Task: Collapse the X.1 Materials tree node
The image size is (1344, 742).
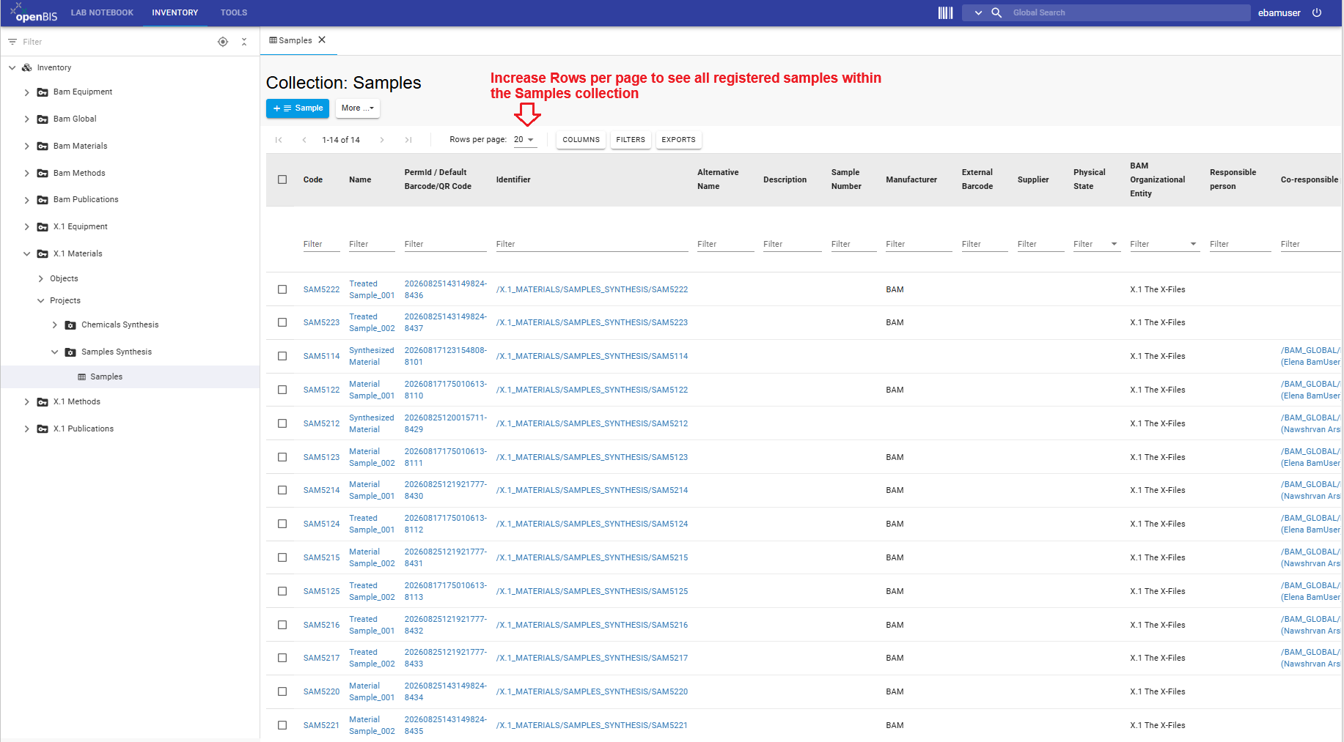Action: tap(27, 254)
